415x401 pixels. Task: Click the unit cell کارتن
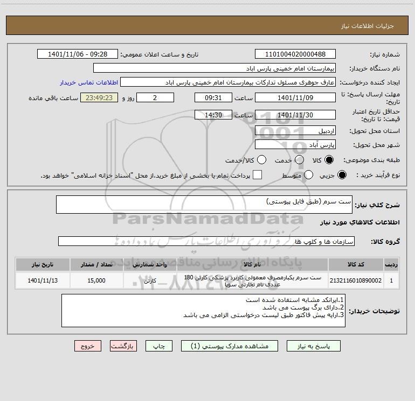150,280
